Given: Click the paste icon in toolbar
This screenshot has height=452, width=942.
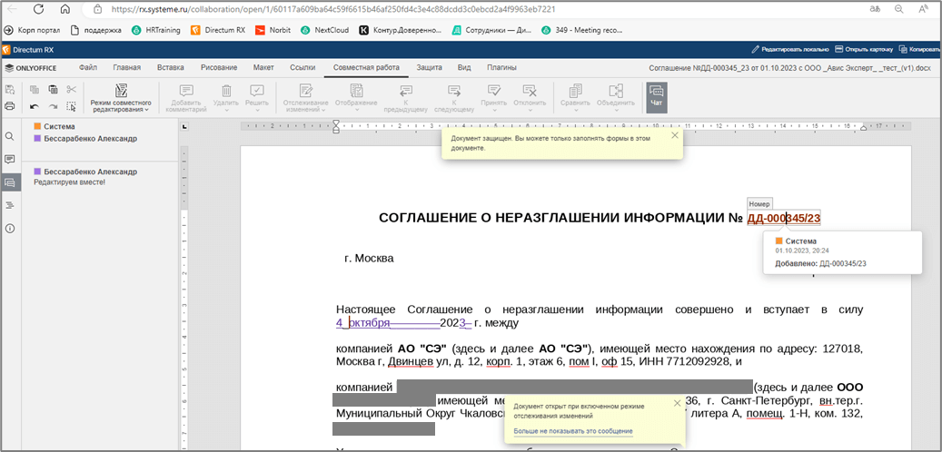Looking at the screenshot, I should tap(53, 90).
